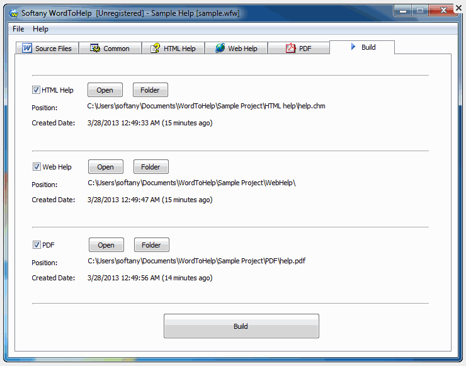The image size is (466, 366).
Task: Click the globe icon on Web Help tab
Action: point(220,49)
